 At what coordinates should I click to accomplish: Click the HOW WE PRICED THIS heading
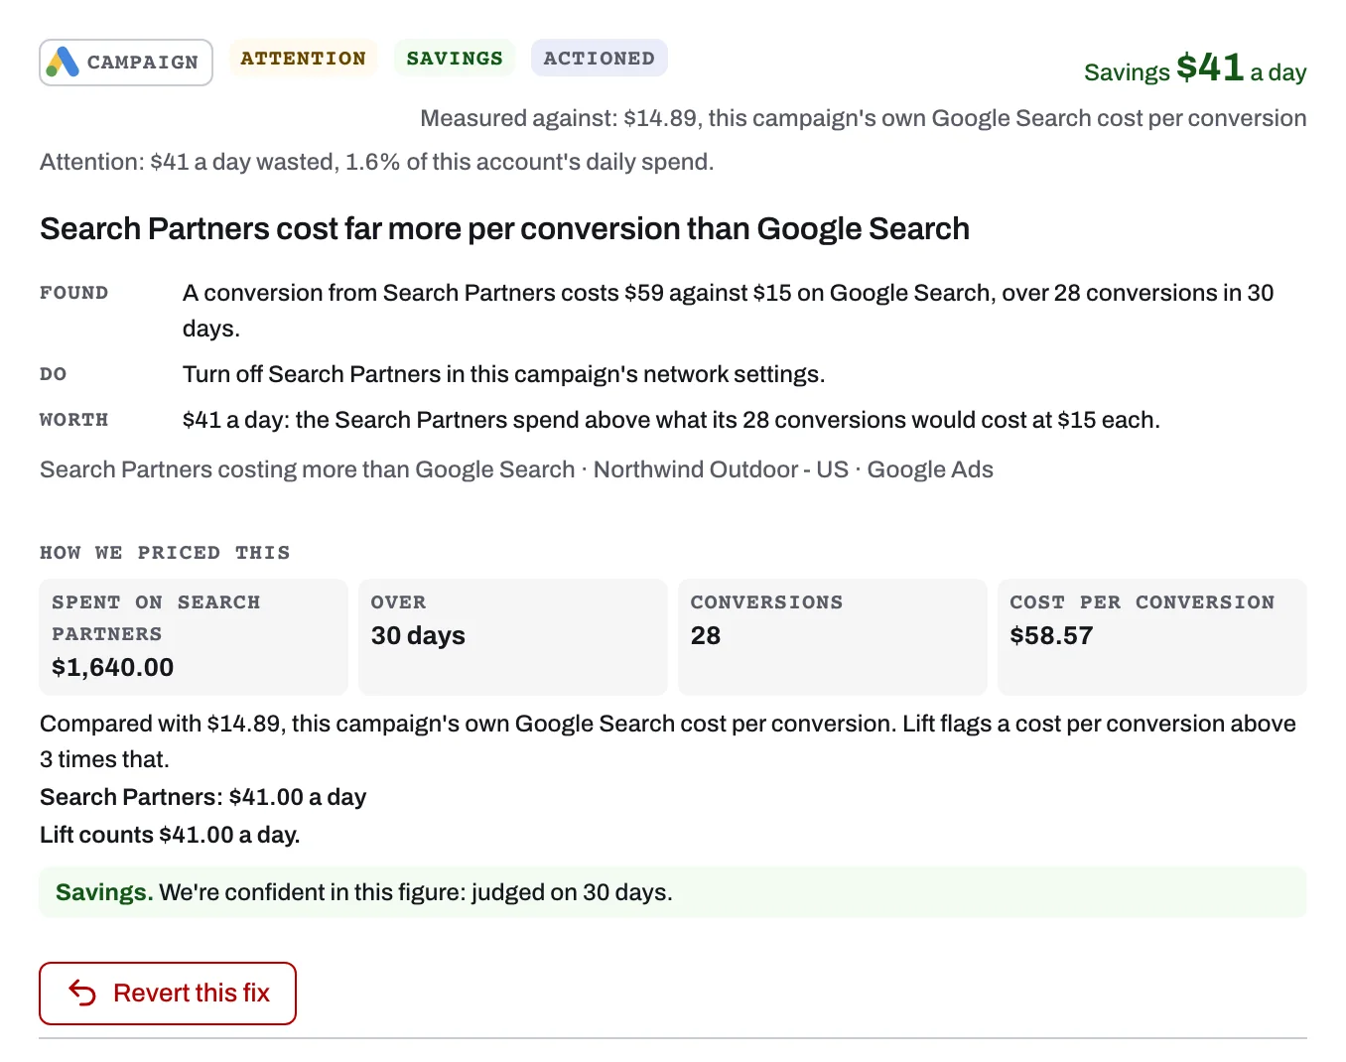point(165,553)
